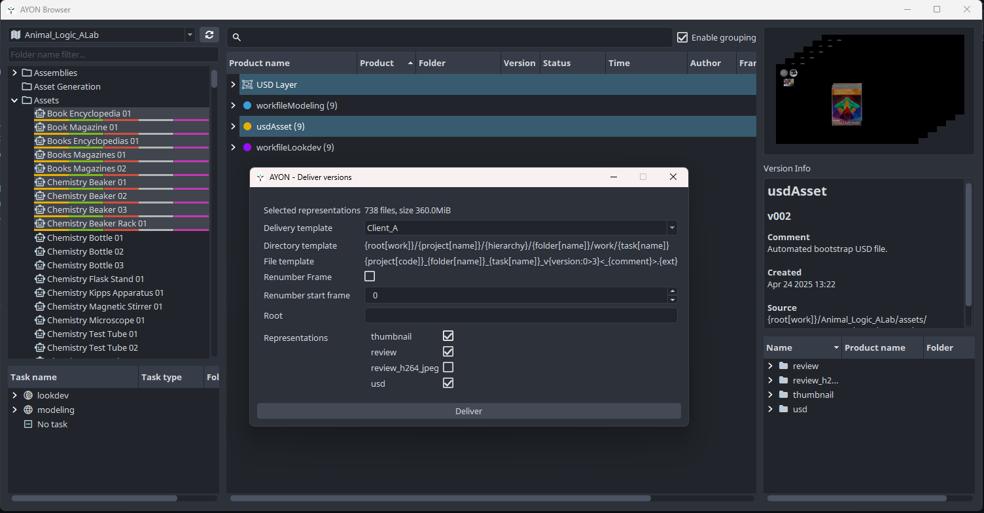984x513 pixels.
Task: Click the USD Layer group icon
Action: (x=247, y=84)
